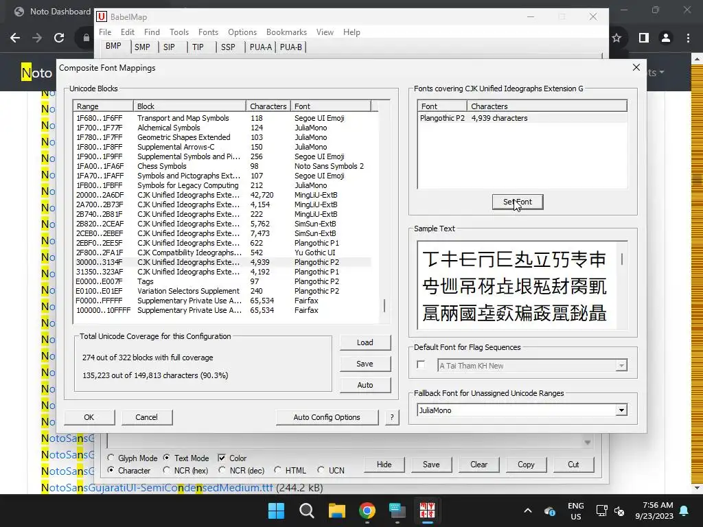Screen dimensions: 703x527
Task: Open File Explorer from taskbar
Action: [336, 511]
